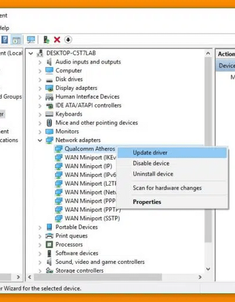
Task: Click the update driver green arrow toolbar icon
Action: [x=46, y=40]
